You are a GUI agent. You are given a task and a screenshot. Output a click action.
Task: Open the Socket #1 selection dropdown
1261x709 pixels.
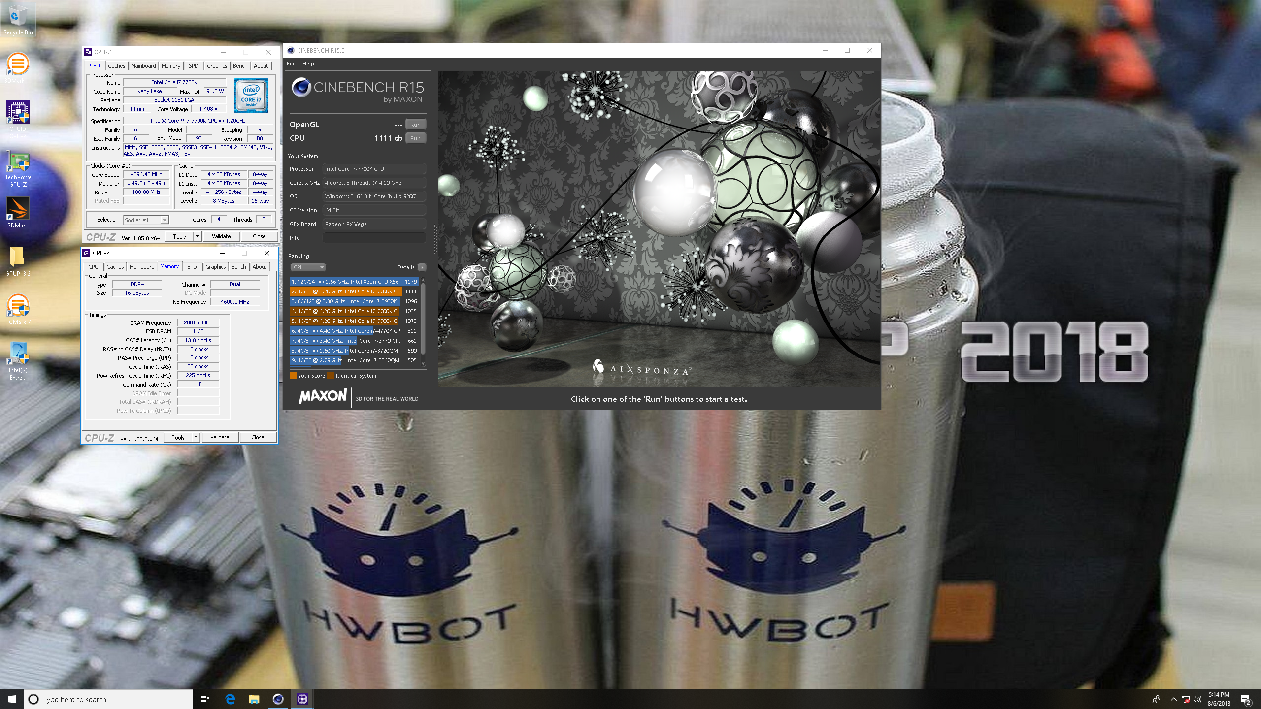pyautogui.click(x=146, y=220)
